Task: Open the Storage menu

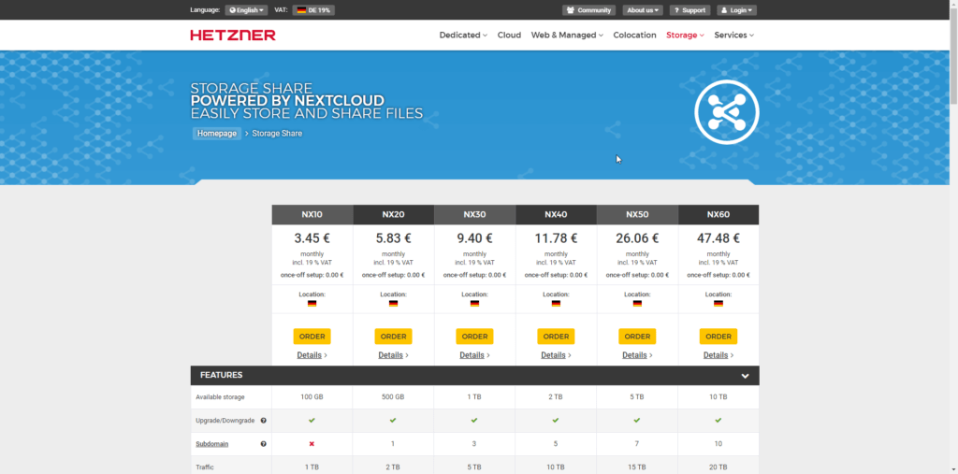Action: tap(685, 35)
